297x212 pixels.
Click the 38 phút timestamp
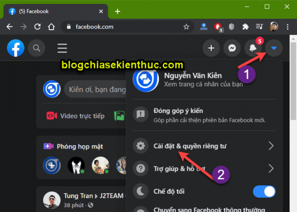pos(73,205)
